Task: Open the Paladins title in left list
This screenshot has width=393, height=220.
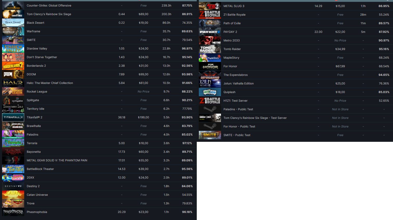Action: (33, 135)
